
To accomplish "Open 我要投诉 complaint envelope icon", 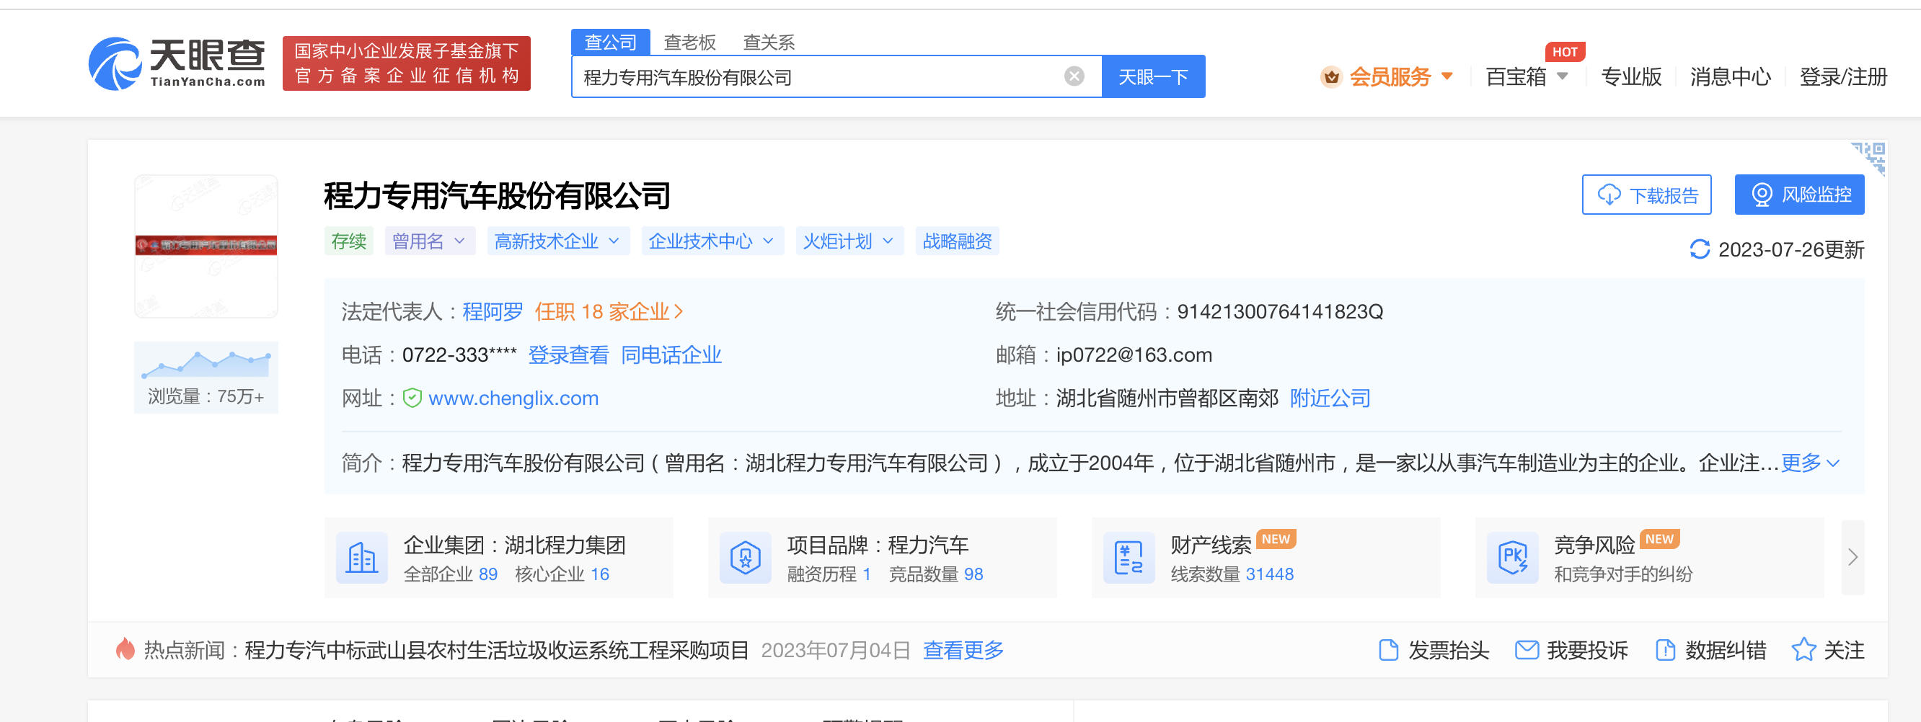I will tap(1527, 650).
